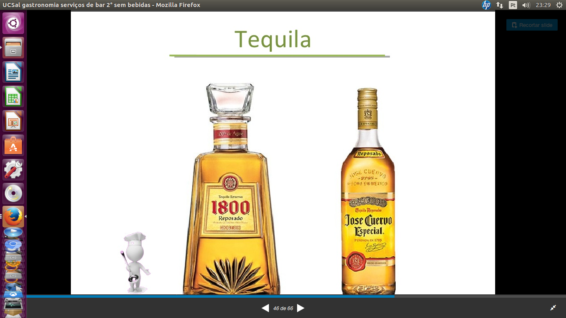Go to the previous slide
The width and height of the screenshot is (566, 318).
pyautogui.click(x=265, y=308)
